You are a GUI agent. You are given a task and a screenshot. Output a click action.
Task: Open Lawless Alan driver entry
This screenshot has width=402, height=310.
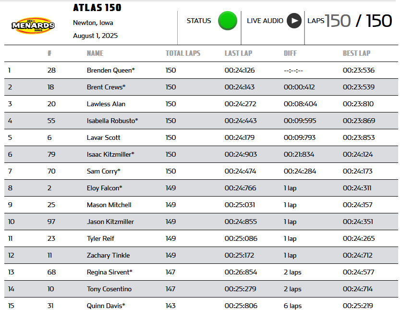106,104
